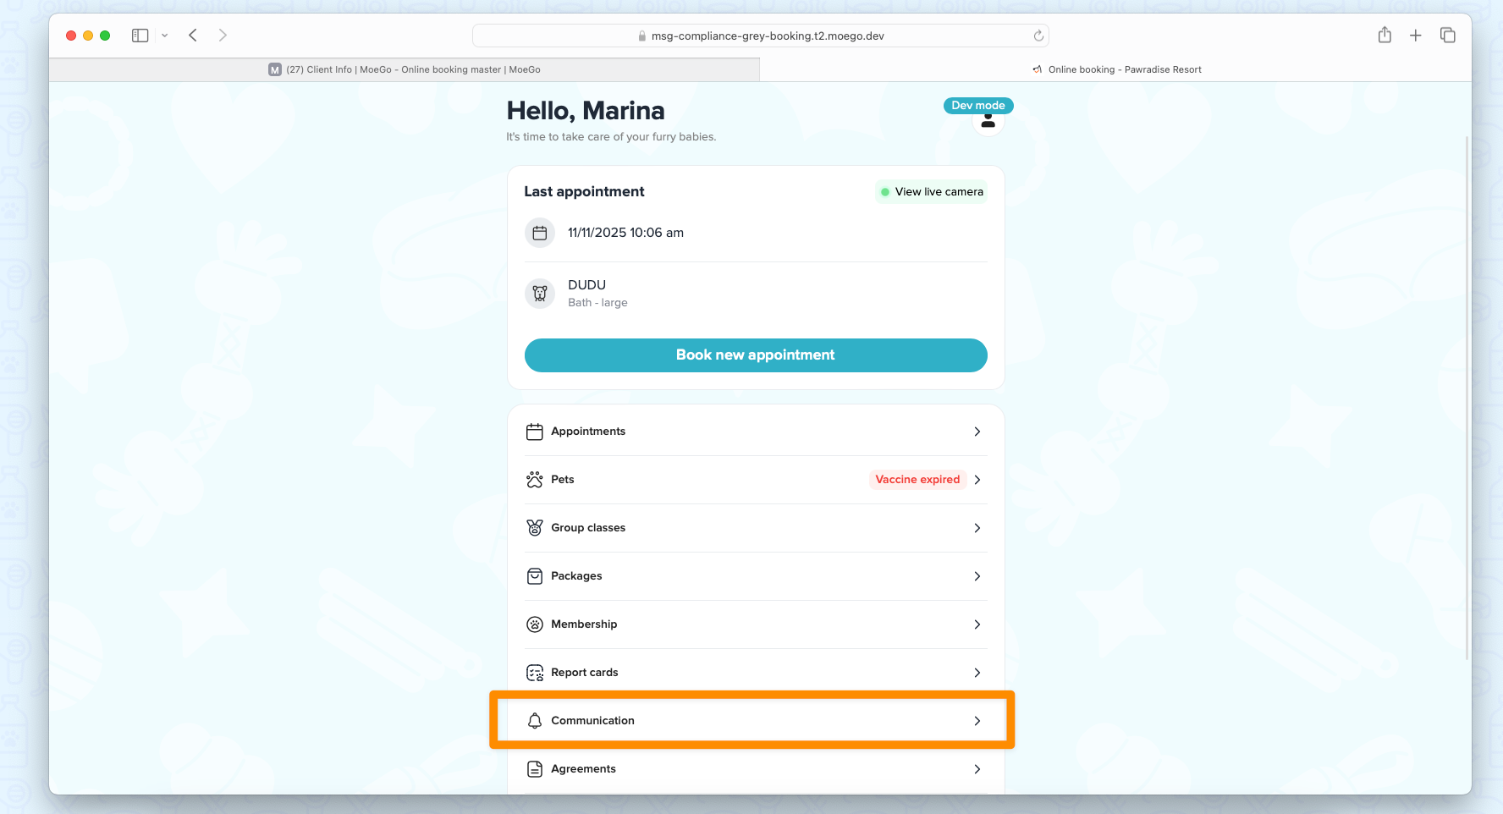The image size is (1503, 814).
Task: Click the Report cards icon
Action: pos(535,673)
